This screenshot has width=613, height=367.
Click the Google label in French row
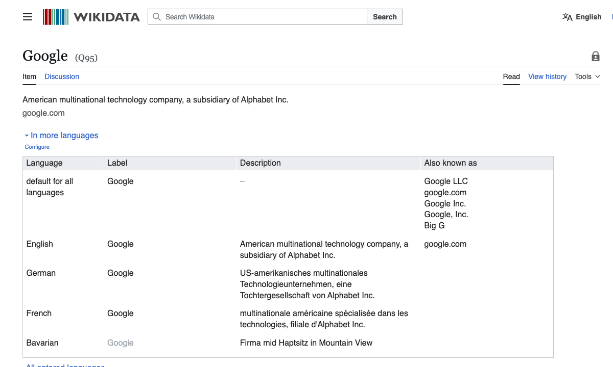[121, 313]
